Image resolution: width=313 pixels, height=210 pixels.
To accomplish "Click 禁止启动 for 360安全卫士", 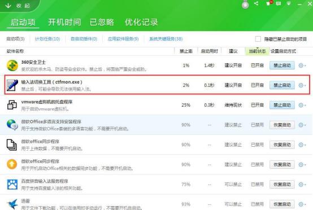I will click(x=282, y=65).
